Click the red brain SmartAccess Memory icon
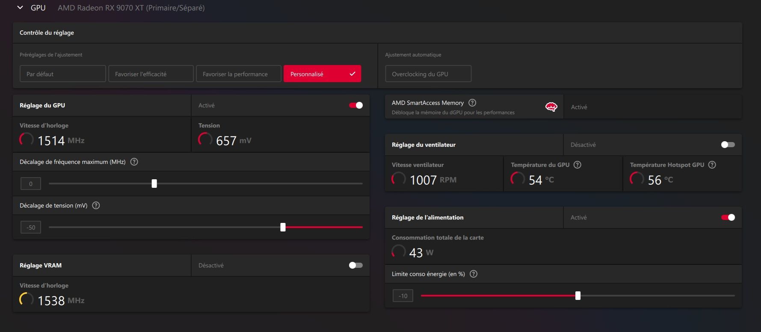The height and width of the screenshot is (332, 761). tap(551, 107)
